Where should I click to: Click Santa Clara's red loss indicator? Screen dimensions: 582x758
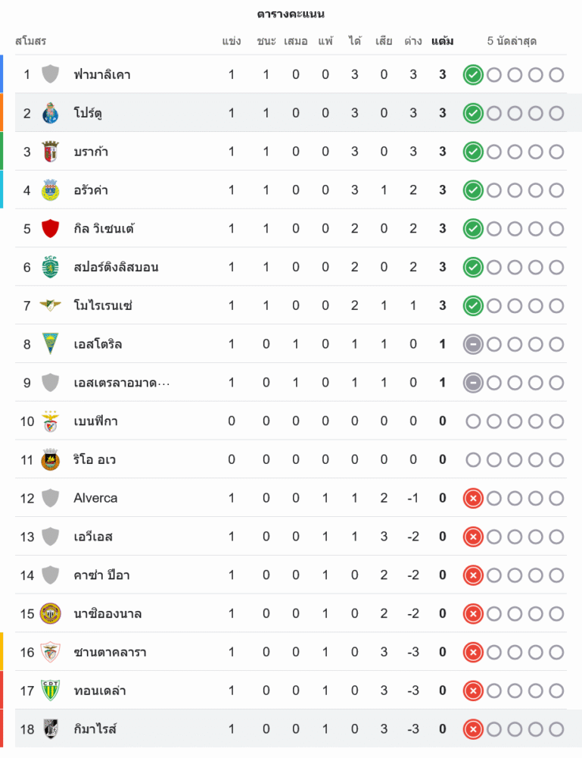pos(473,652)
